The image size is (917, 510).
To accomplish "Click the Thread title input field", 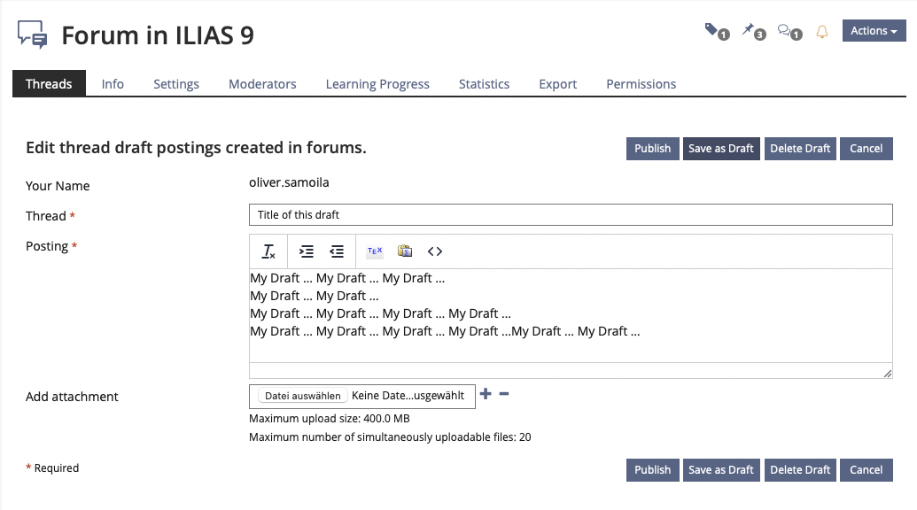I will coord(571,215).
